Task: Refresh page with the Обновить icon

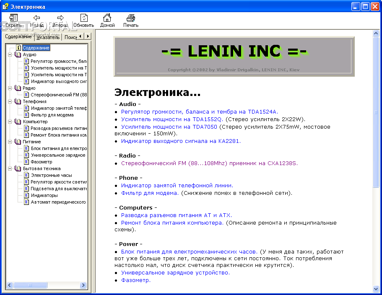Action: 84,18
